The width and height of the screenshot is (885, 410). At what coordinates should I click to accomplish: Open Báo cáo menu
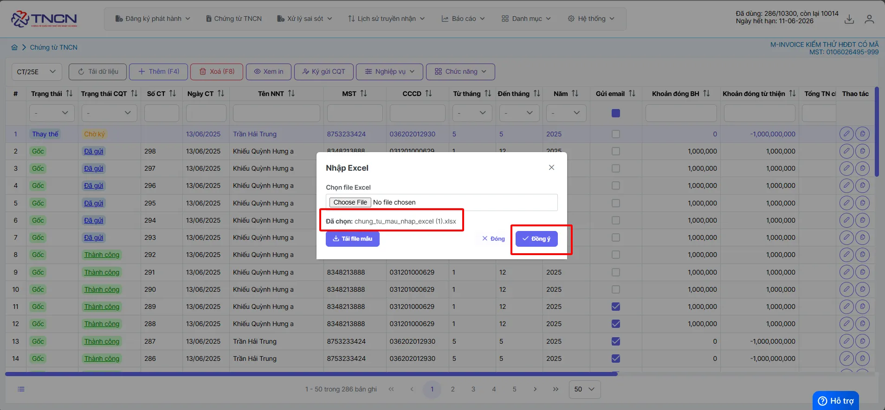[x=463, y=19]
